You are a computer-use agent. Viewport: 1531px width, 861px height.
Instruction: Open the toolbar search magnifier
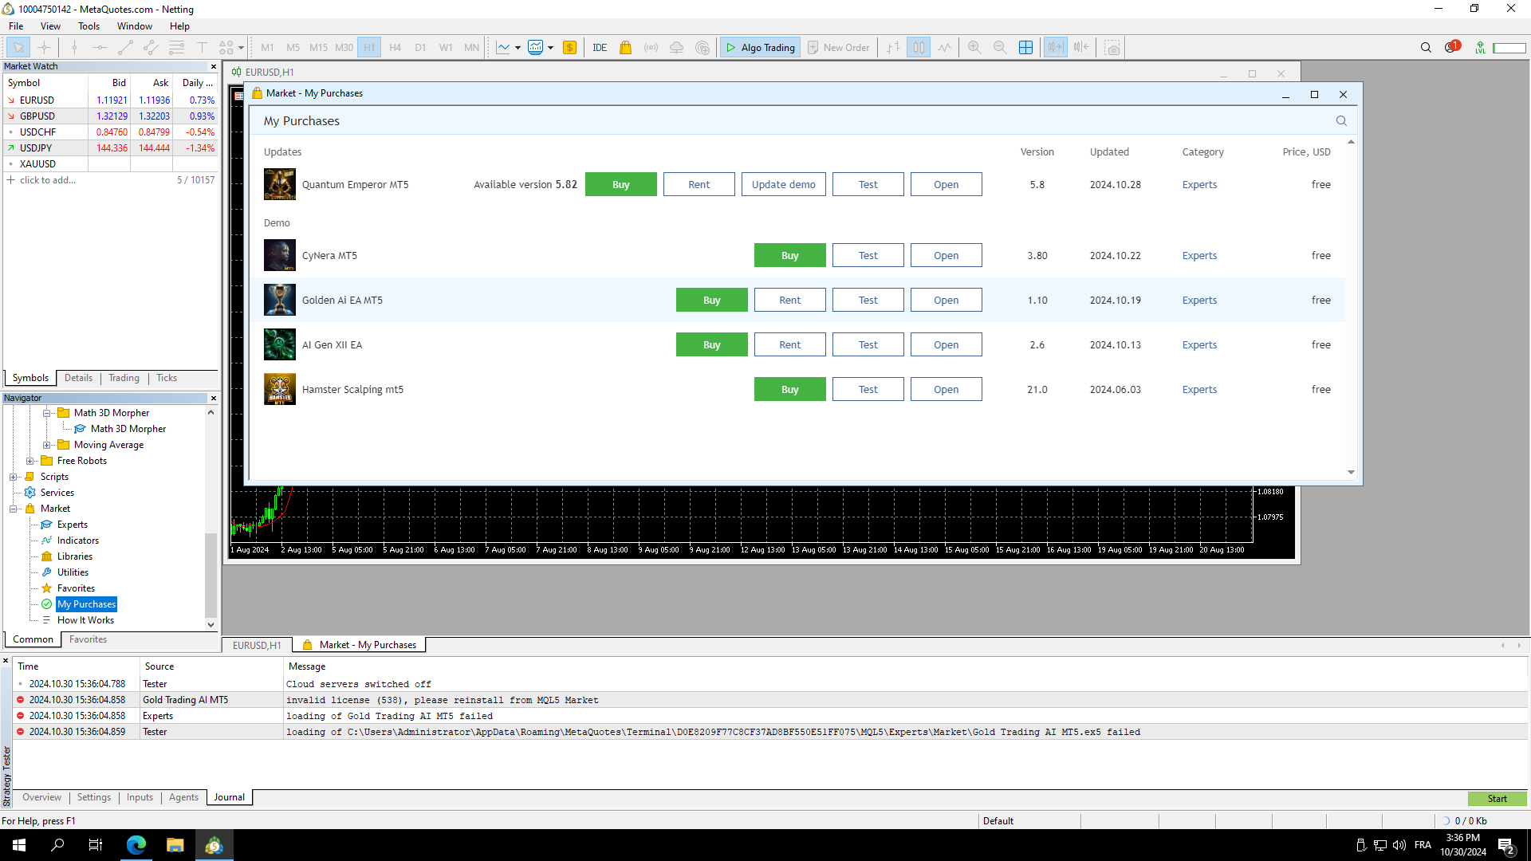1426,48
